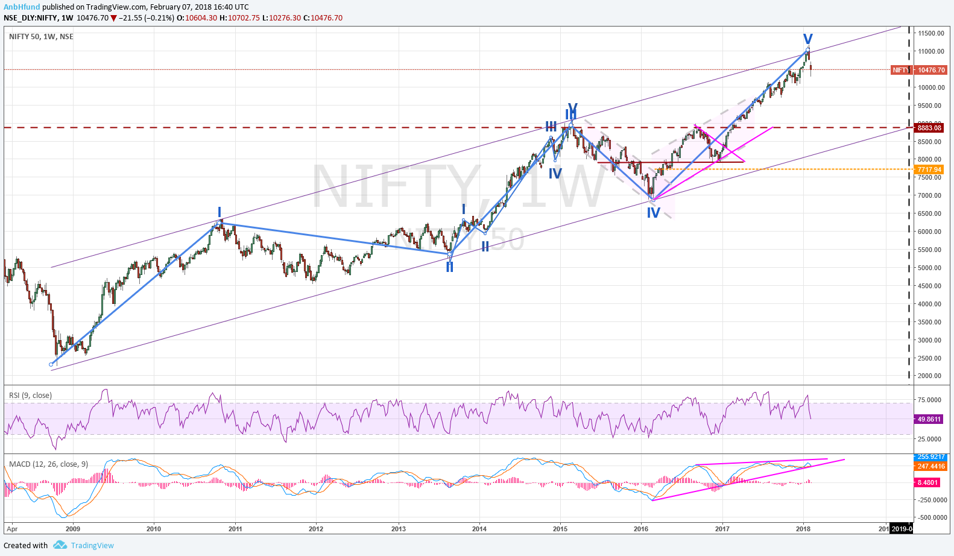Open the AnbHfund author link

coord(22,7)
